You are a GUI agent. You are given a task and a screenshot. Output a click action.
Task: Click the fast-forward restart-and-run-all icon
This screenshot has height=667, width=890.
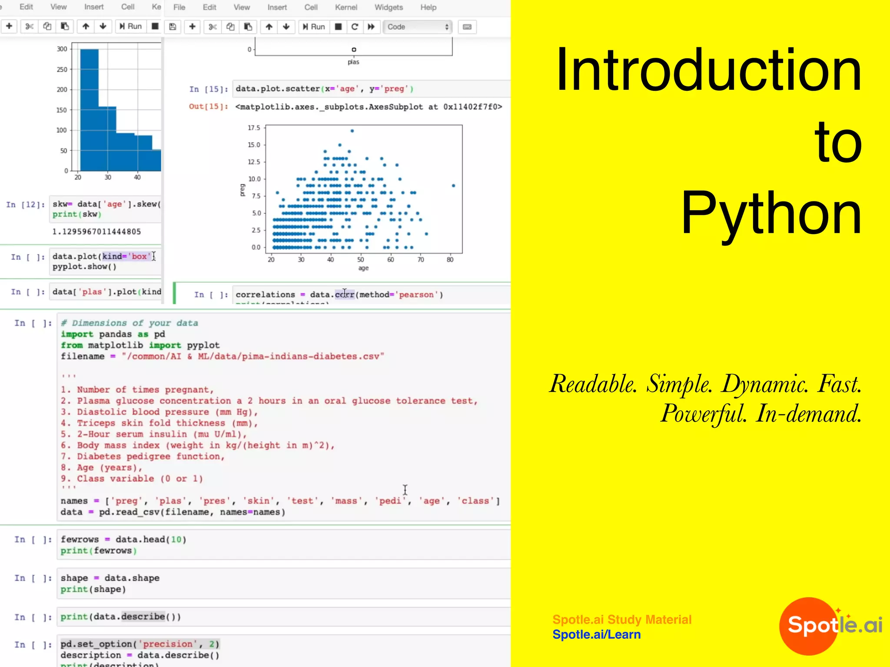point(371,27)
